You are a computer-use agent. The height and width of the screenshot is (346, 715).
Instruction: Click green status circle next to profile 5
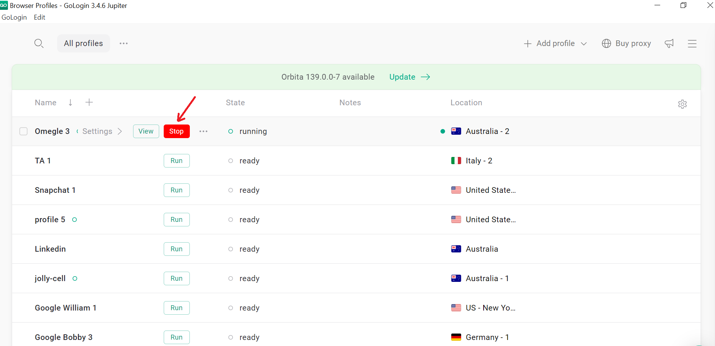pyautogui.click(x=74, y=220)
